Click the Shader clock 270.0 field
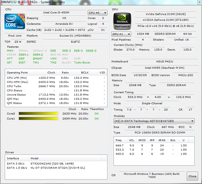 pyautogui.click(x=130, y=50)
